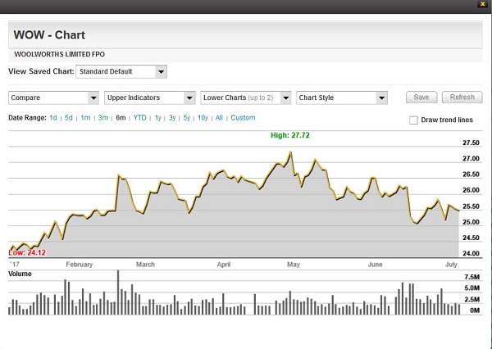This screenshot has height=349, width=492.
Task: Open the View Saved Chart dropdown
Action: click(121, 72)
